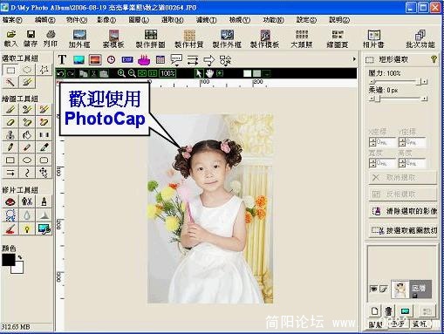Select the draw ellipse shape tool
This screenshot has height=334, width=444.
click(27, 160)
